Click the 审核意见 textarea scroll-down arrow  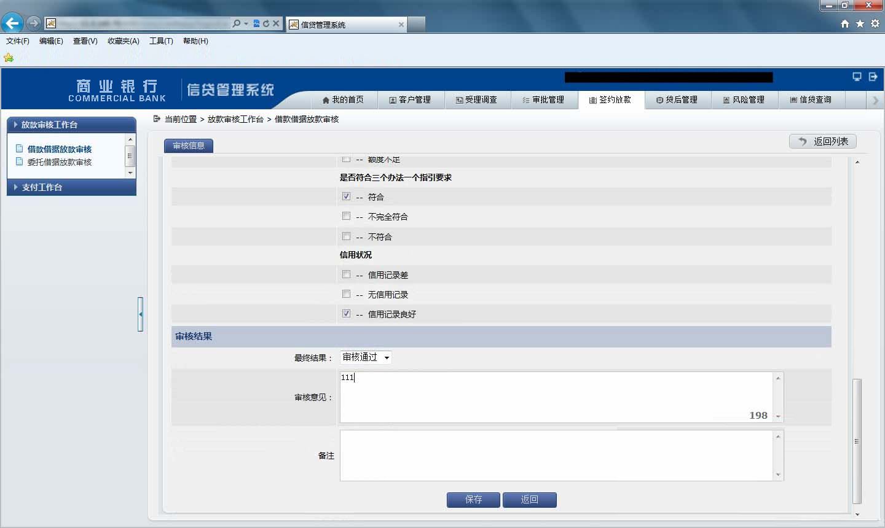pos(778,417)
